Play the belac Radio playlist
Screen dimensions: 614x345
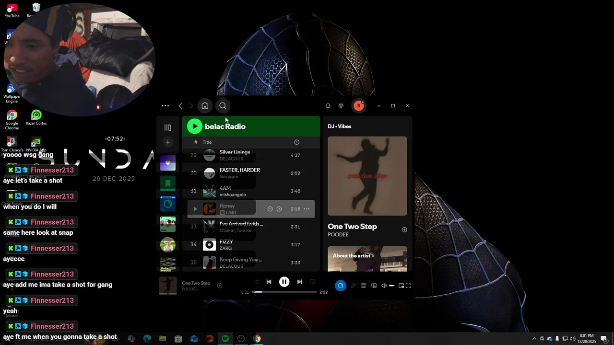[x=194, y=126]
